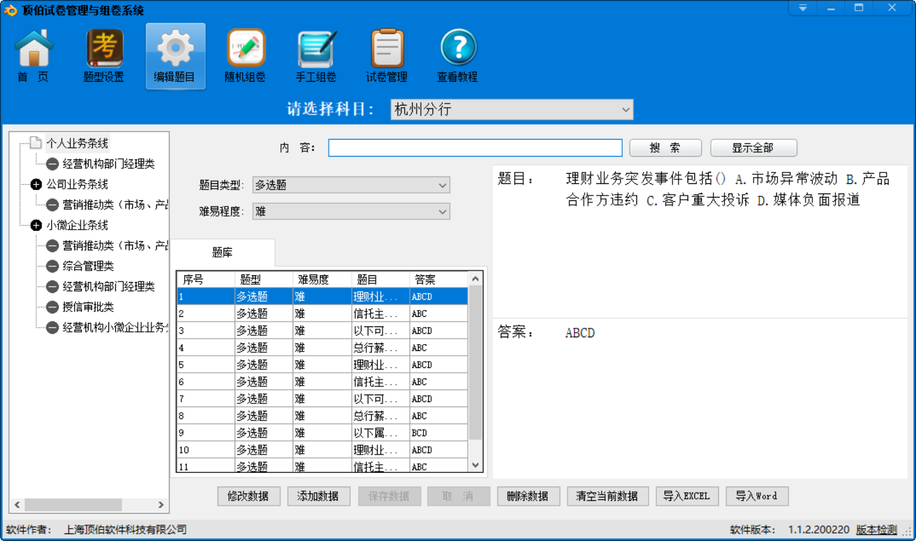Click the 导入Word button
Screen dimensions: 916x541
pyautogui.click(x=757, y=496)
